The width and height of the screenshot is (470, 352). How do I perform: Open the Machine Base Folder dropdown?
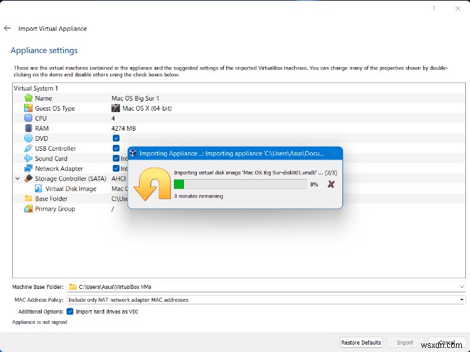click(x=462, y=287)
